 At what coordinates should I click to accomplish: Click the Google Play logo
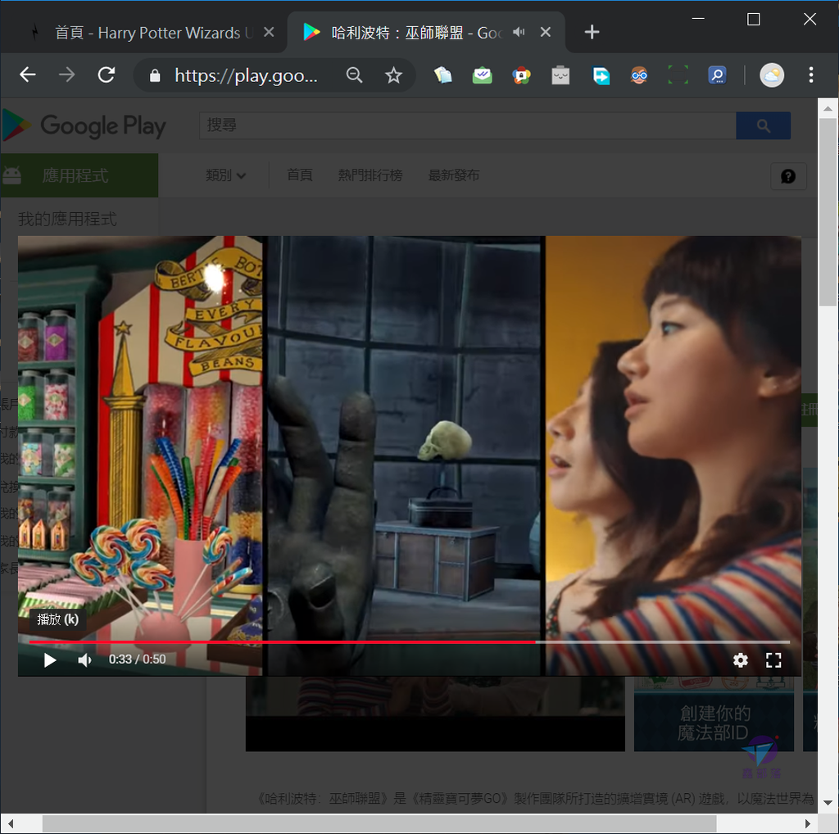point(84,125)
